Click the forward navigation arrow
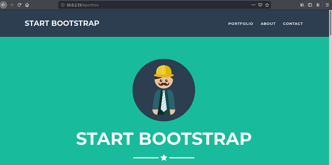The width and height of the screenshot is (332, 165). pos(12,5)
